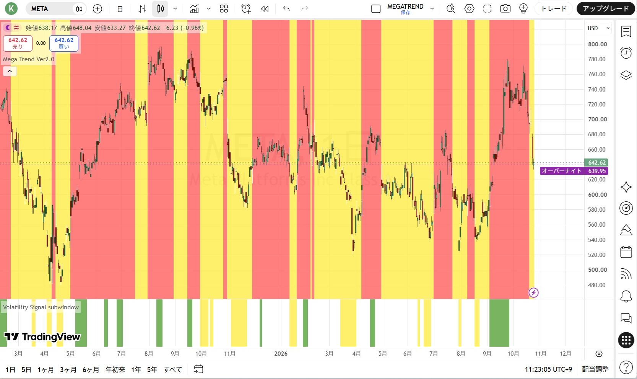This screenshot has width=637, height=379.
Task: Open the alerts clock icon in sidebar
Action: tap(626, 53)
